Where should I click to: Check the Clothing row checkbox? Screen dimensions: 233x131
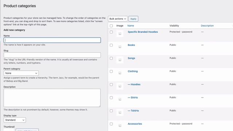(x=111, y=71)
